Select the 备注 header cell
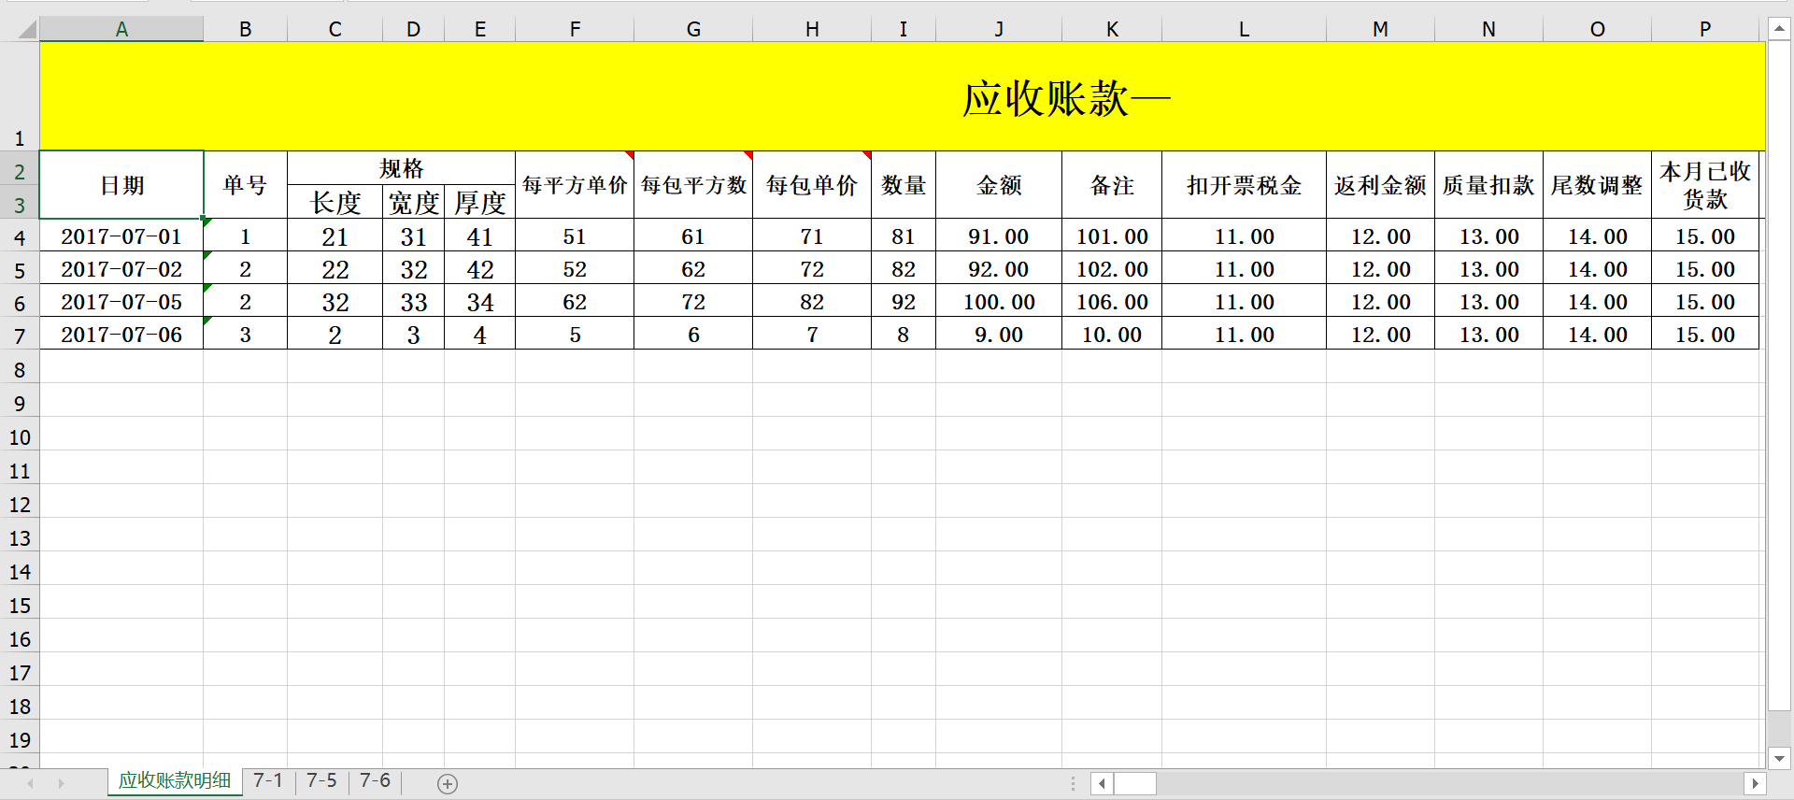Screen dimensions: 1794x800 pos(1112,185)
